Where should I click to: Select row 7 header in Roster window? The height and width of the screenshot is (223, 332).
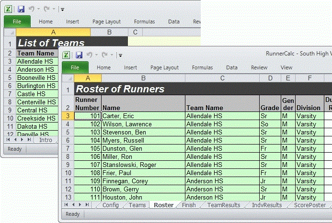(68, 148)
